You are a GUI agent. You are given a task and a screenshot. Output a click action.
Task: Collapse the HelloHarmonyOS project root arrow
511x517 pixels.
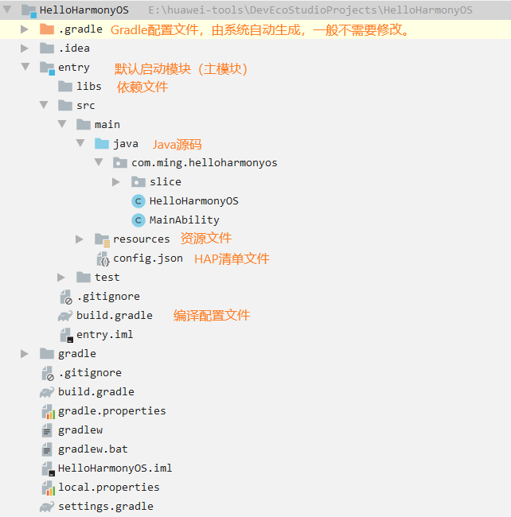click(7, 10)
